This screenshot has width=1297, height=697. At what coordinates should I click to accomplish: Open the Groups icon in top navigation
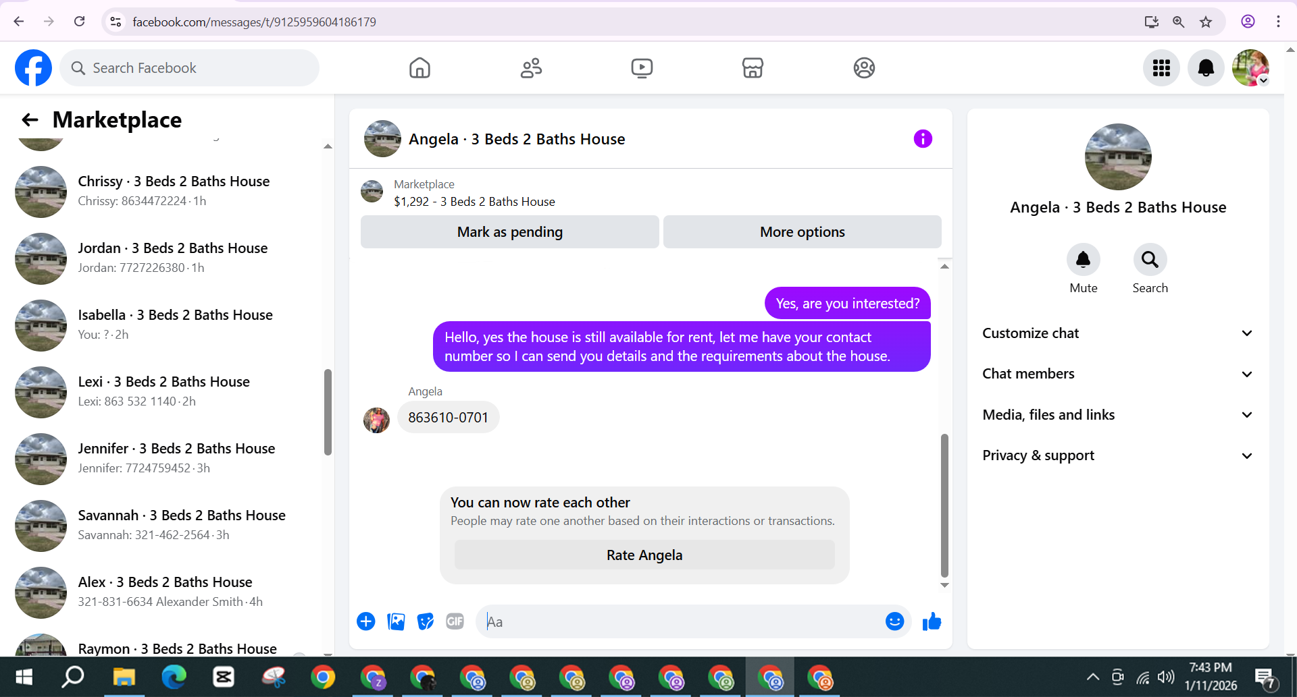tap(864, 67)
